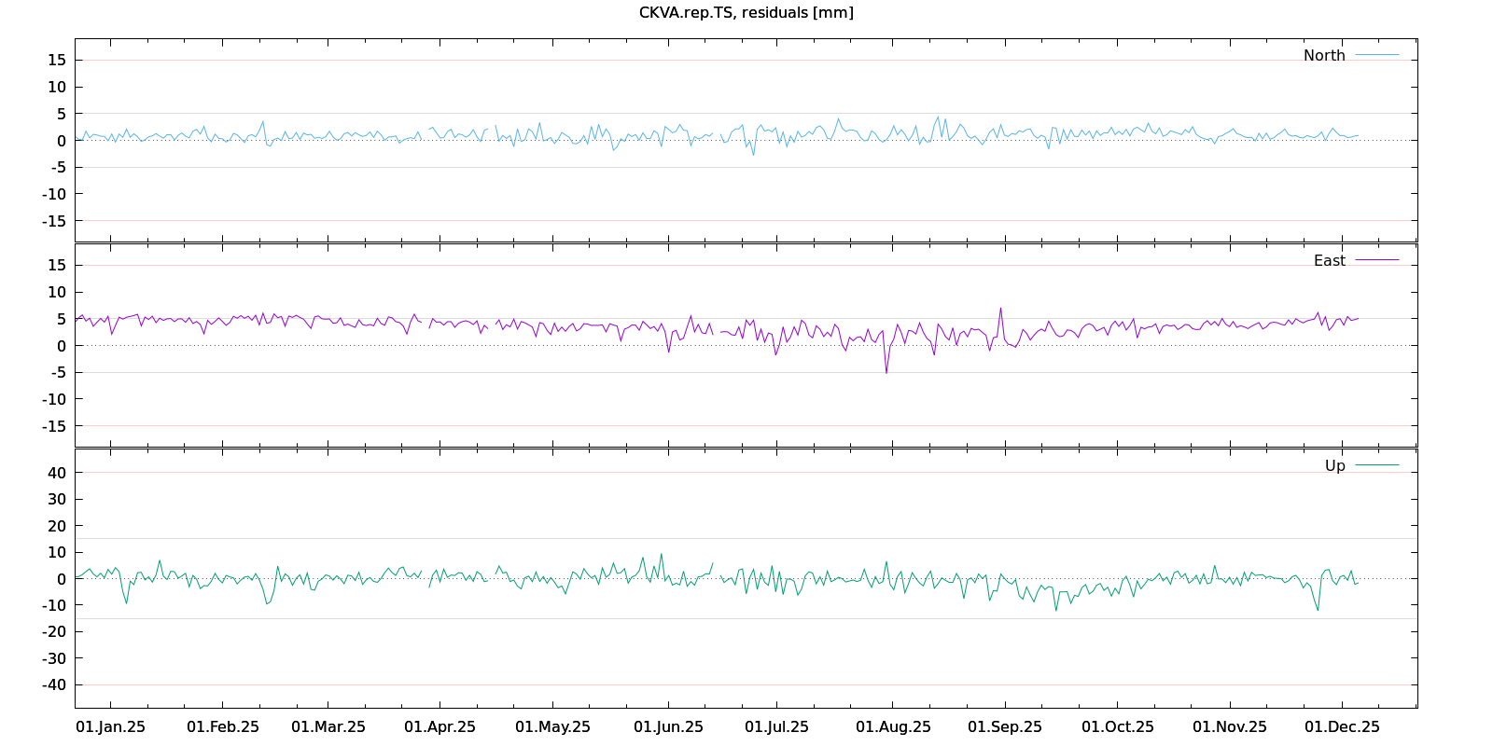Click the purple East legend line sample
The image size is (1493, 746).
tap(1376, 260)
